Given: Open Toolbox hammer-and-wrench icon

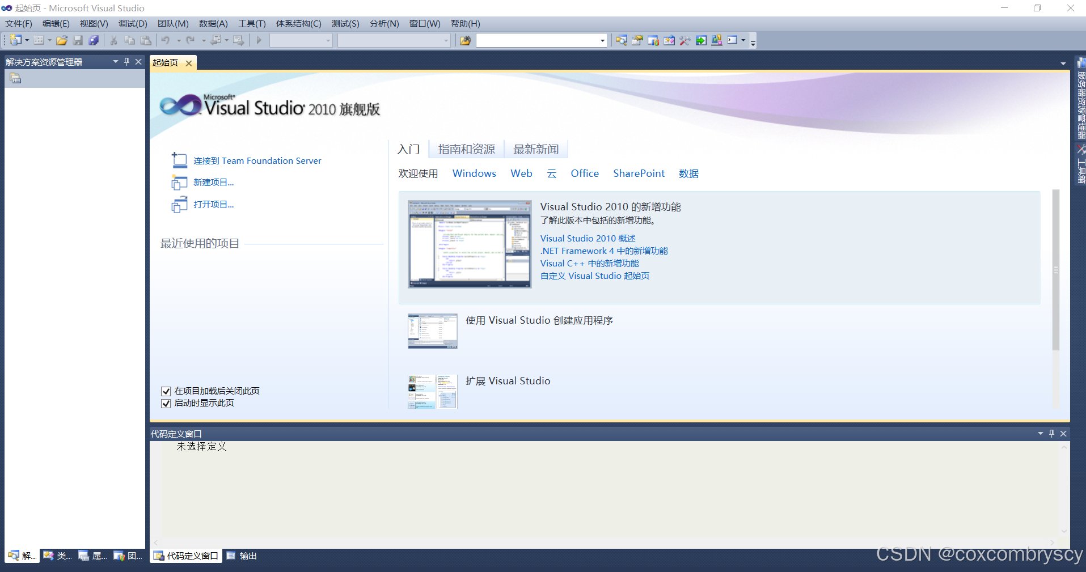Looking at the screenshot, I should point(685,40).
